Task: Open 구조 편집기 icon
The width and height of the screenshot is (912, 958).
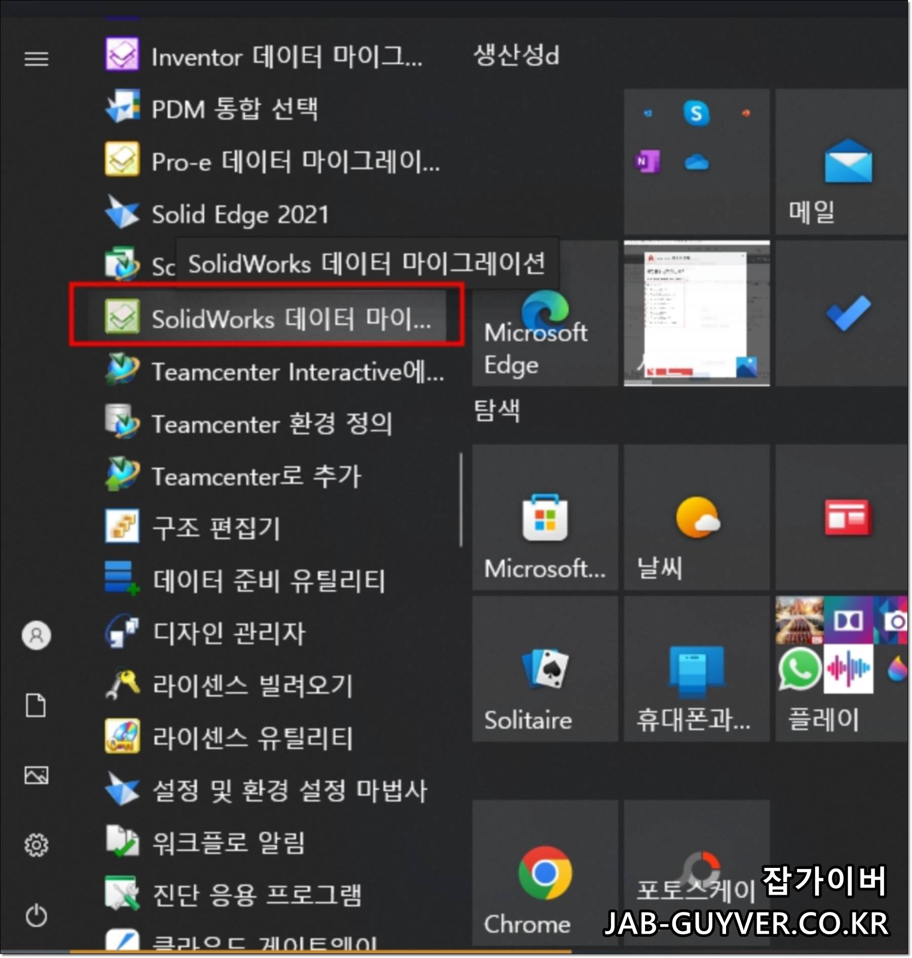Action: tap(122, 527)
